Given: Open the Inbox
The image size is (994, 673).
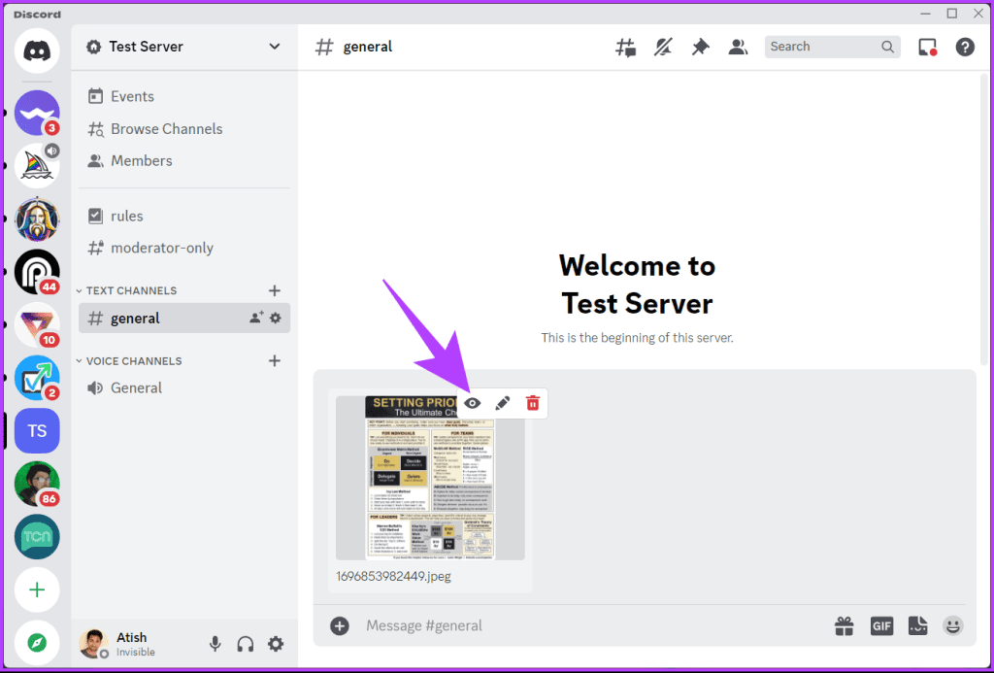Looking at the screenshot, I should coord(927,46).
